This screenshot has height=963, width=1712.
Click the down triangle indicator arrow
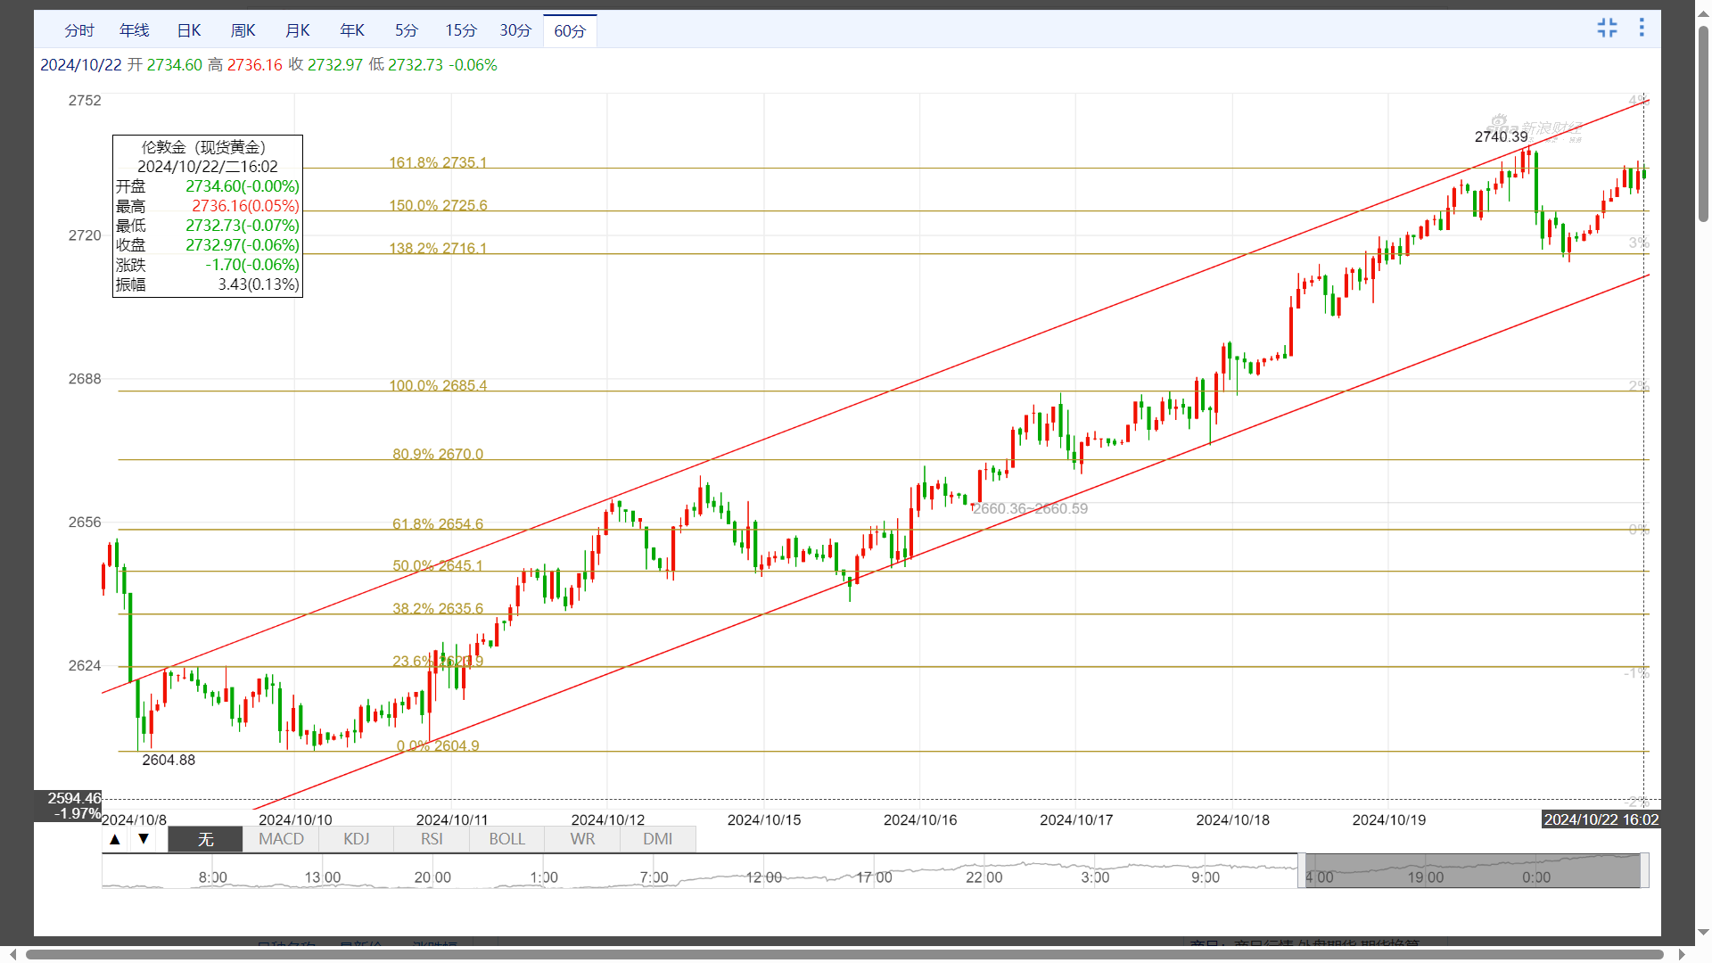[144, 839]
